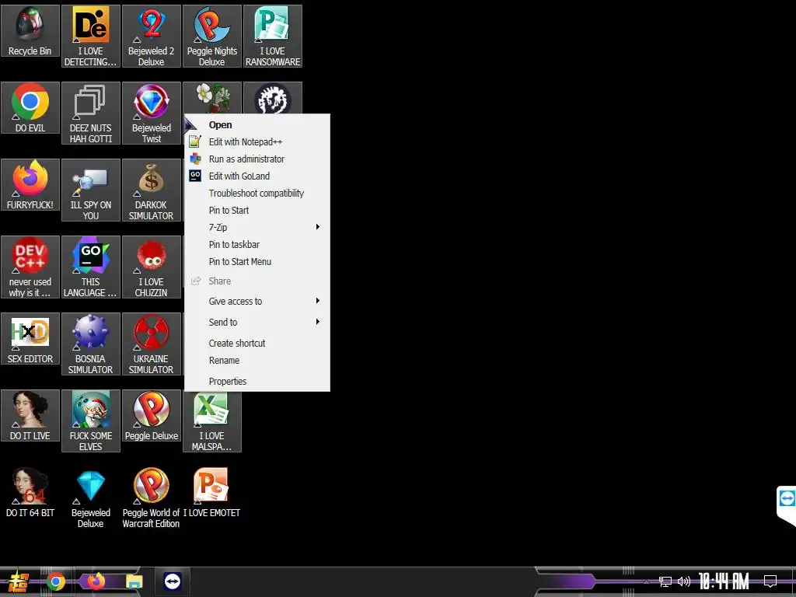Open File Explorer from the taskbar
The image size is (796, 597).
[134, 581]
